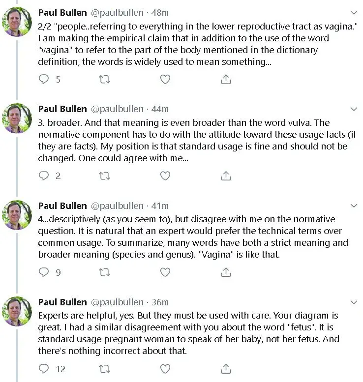Open Paul Bullen's name on the 41m tweet

tap(62, 205)
